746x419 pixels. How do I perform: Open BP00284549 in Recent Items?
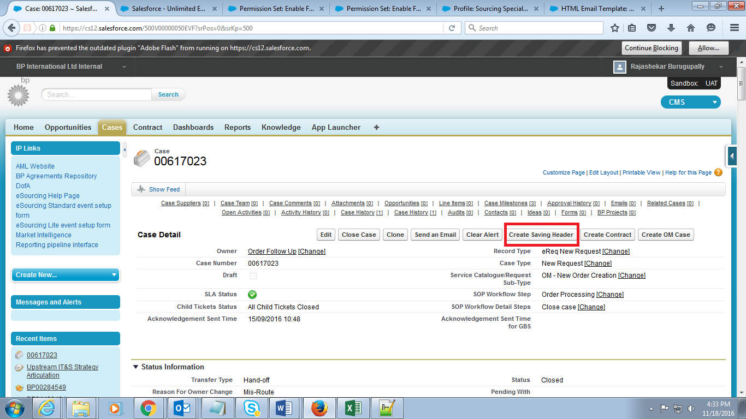coord(46,388)
